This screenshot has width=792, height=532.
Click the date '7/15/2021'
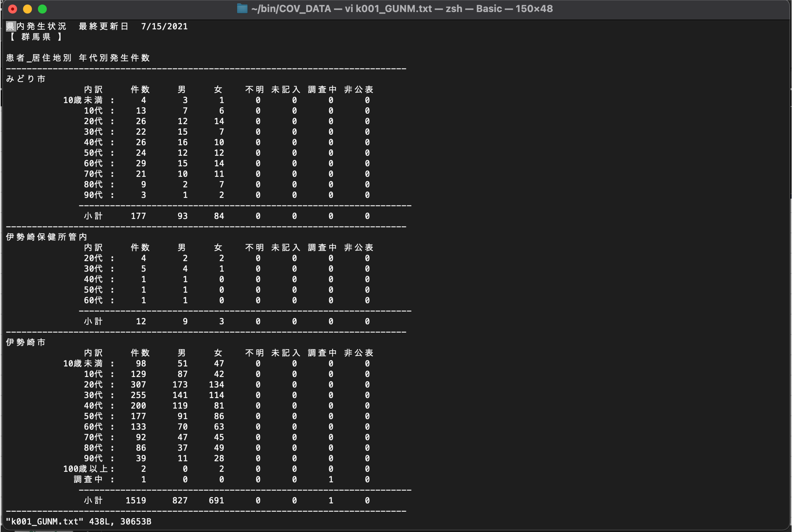(x=164, y=26)
